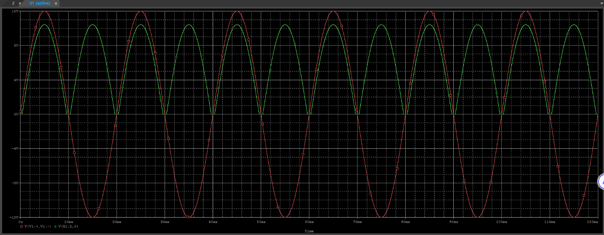Click the 20ms x-axis label
Screen dimensions: 604x235
click(x=117, y=222)
